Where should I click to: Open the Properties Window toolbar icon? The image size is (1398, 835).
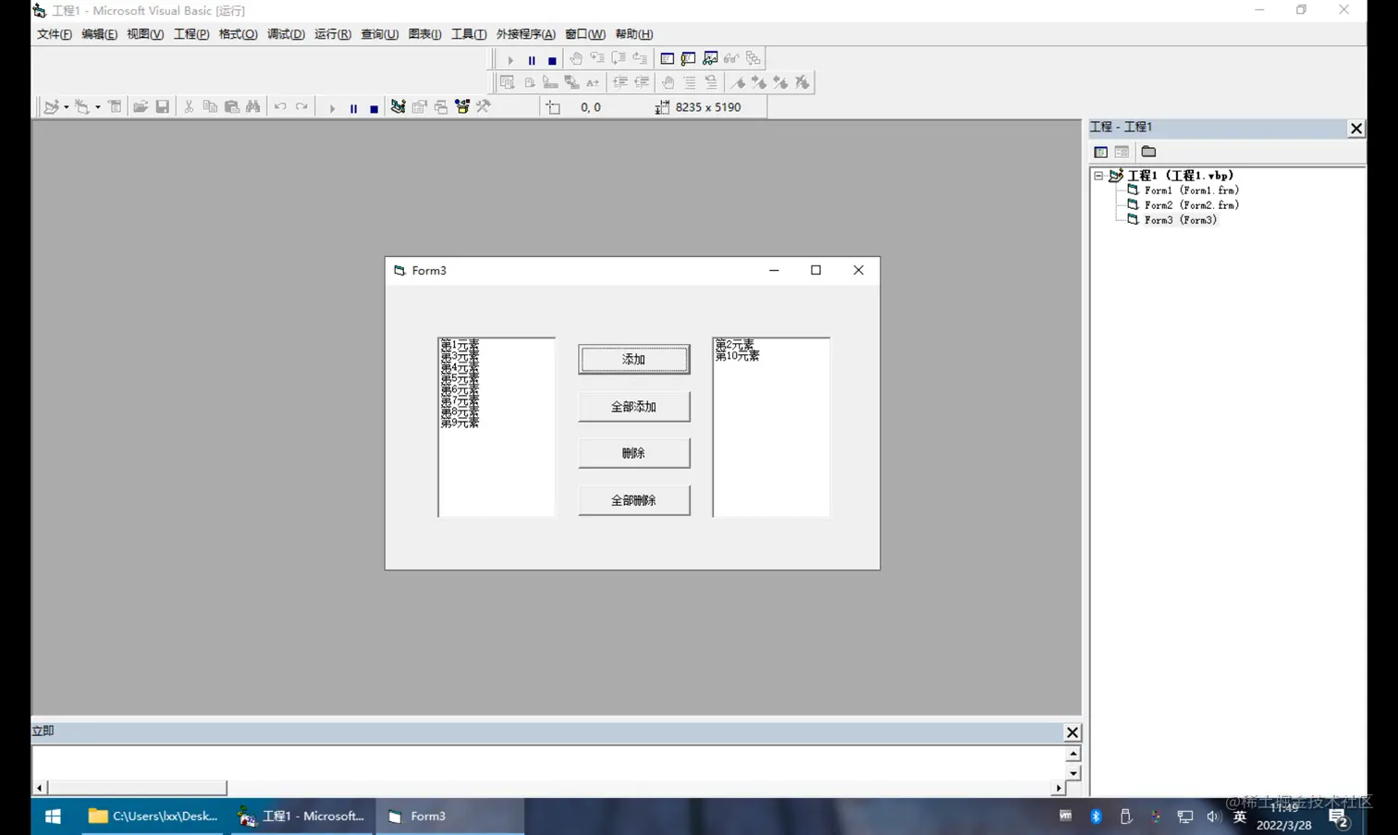(x=420, y=107)
